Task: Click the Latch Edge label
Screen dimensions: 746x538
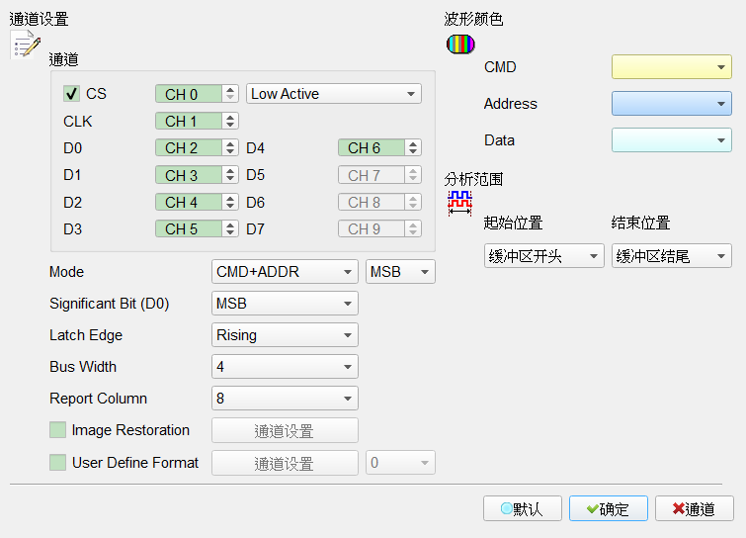Action: click(x=86, y=335)
